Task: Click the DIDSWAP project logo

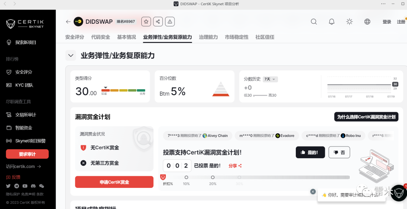Action: pyautogui.click(x=78, y=22)
